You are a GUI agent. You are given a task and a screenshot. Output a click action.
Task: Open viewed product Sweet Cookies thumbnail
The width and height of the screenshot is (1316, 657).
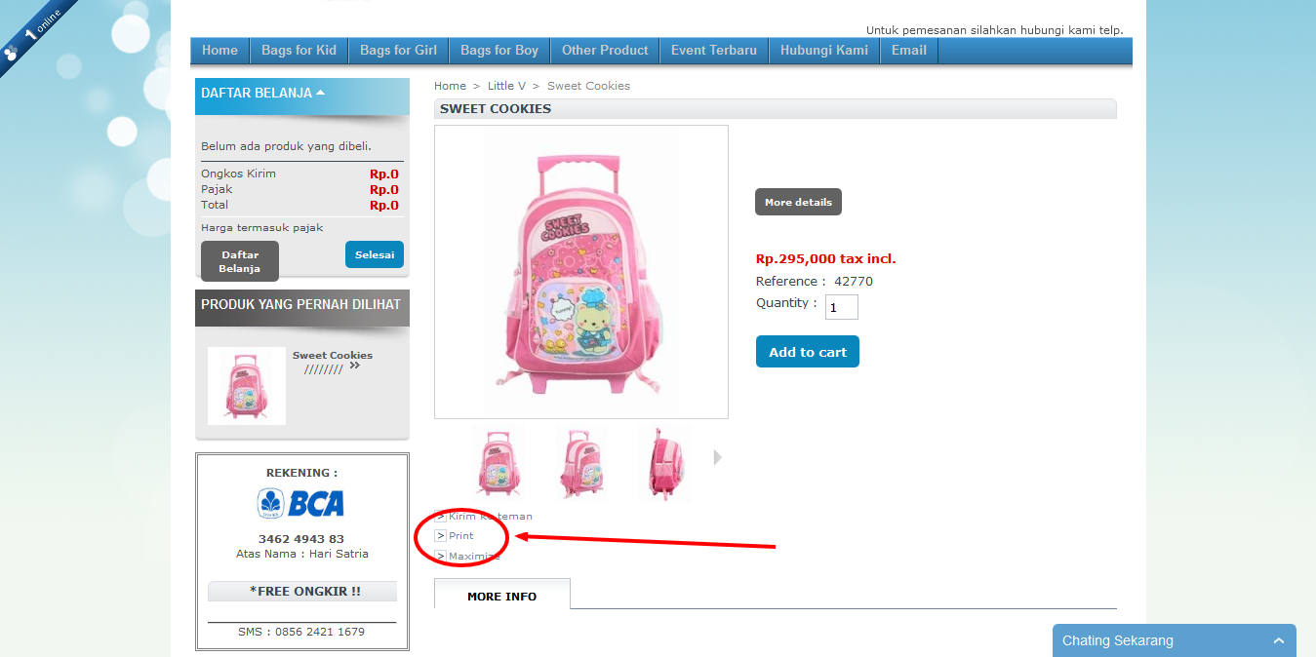[247, 386]
